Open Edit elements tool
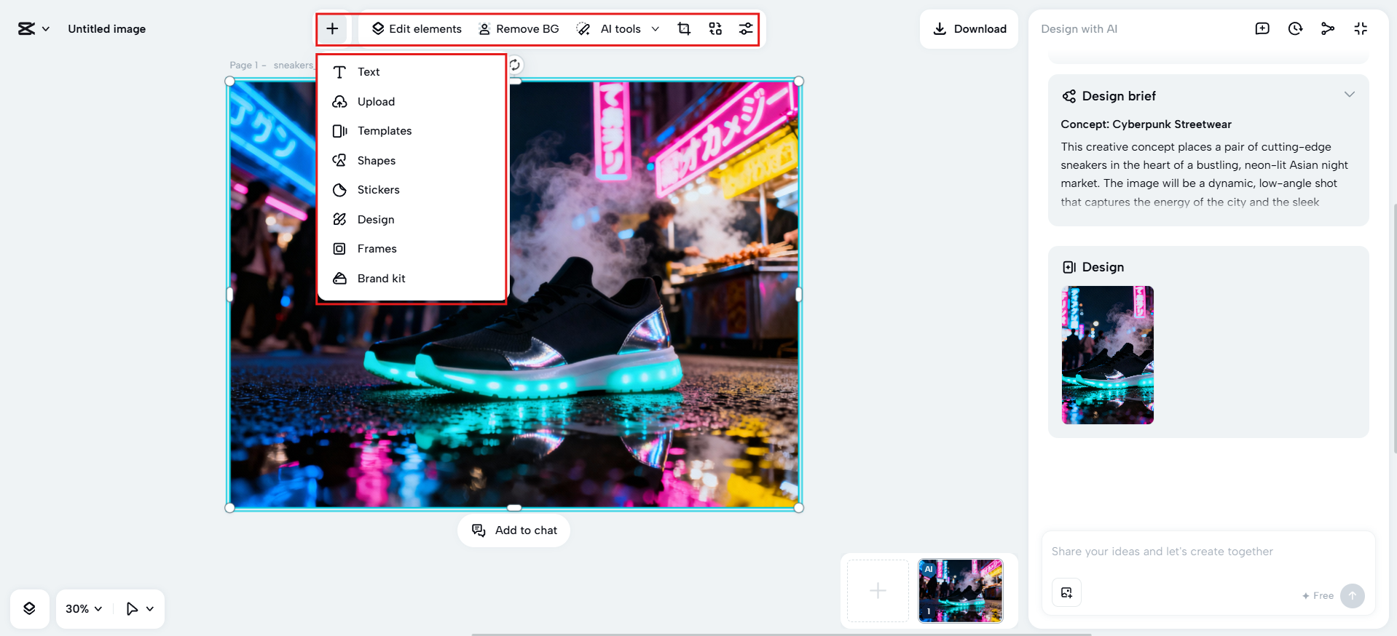Image resolution: width=1397 pixels, height=636 pixels. [x=417, y=29]
